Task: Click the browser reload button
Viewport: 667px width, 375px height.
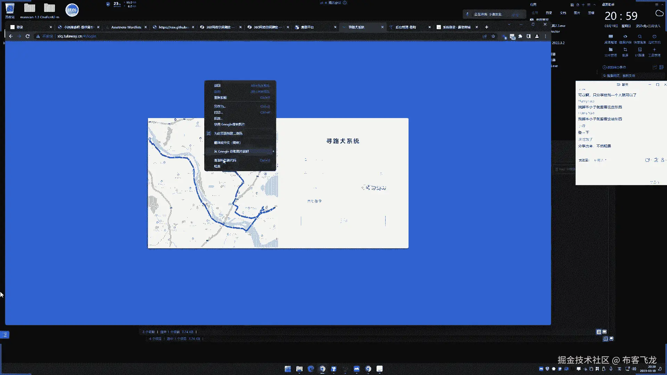Action: click(27, 36)
